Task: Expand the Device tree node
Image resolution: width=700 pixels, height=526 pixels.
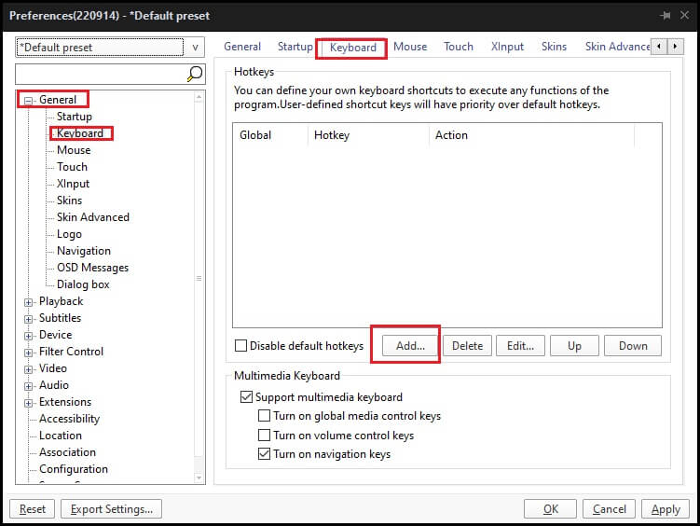Action: 28,336
